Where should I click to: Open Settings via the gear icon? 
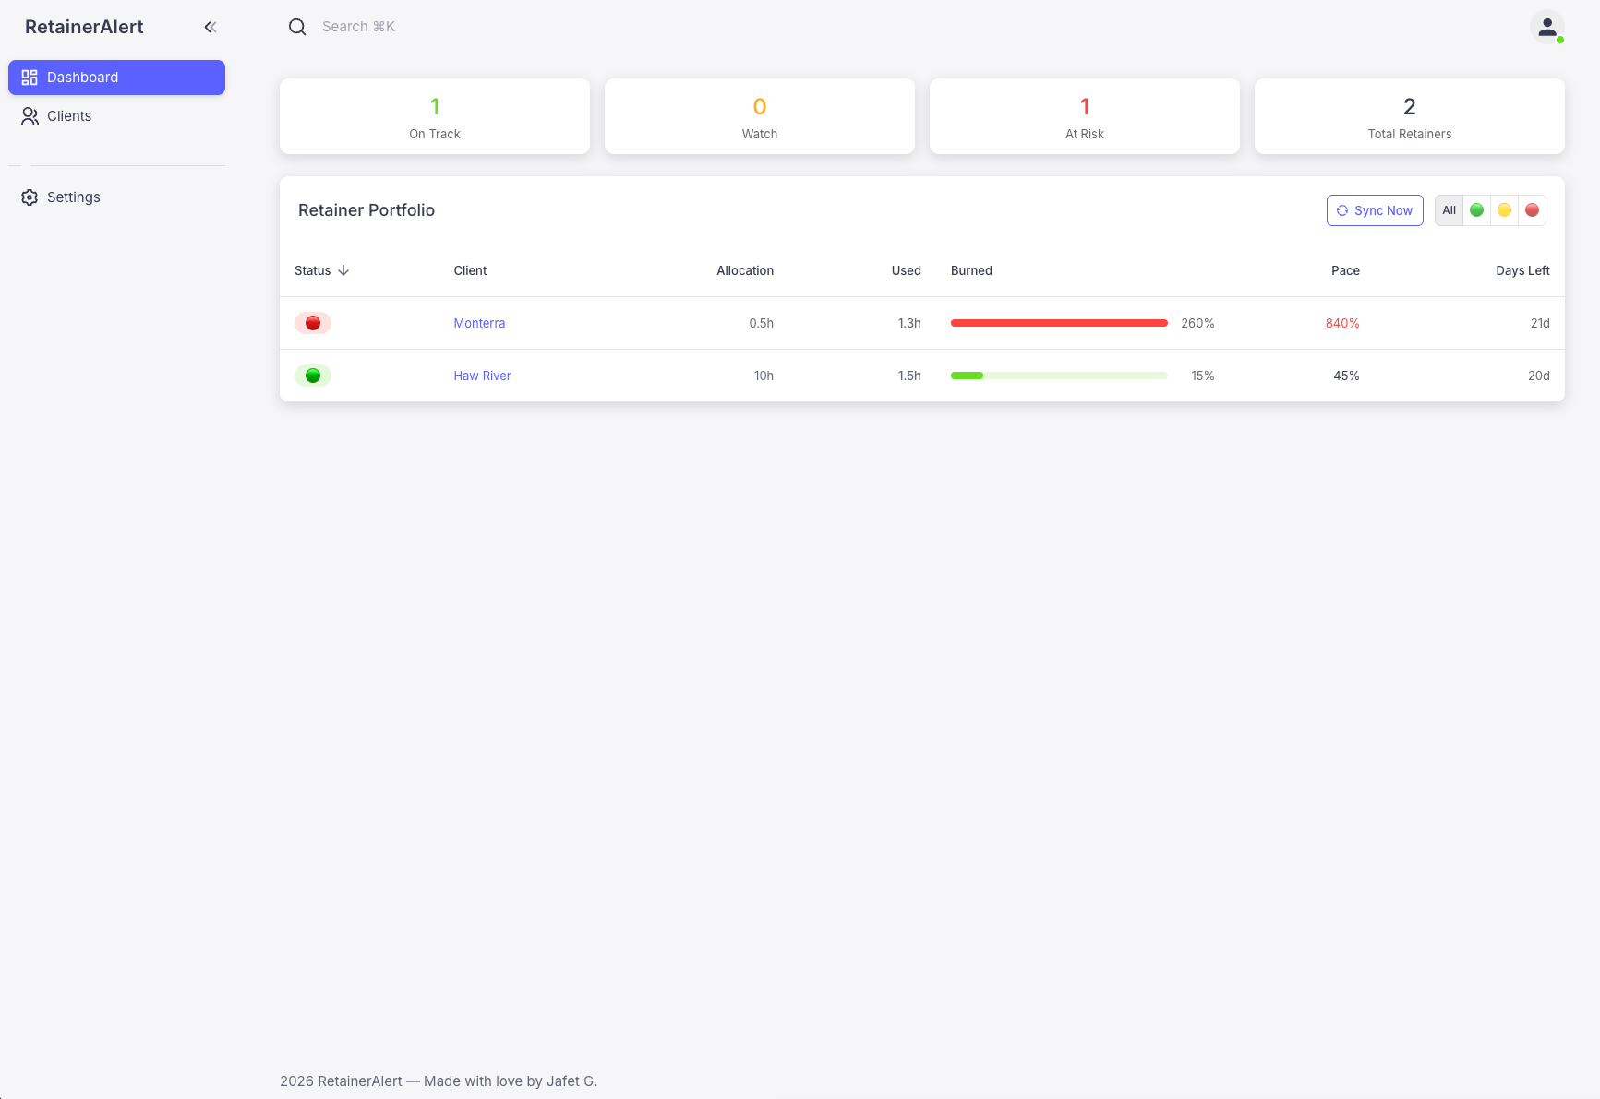pos(29,197)
